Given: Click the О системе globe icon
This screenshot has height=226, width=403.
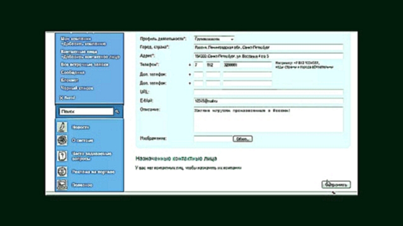Looking at the screenshot, I should point(62,140).
